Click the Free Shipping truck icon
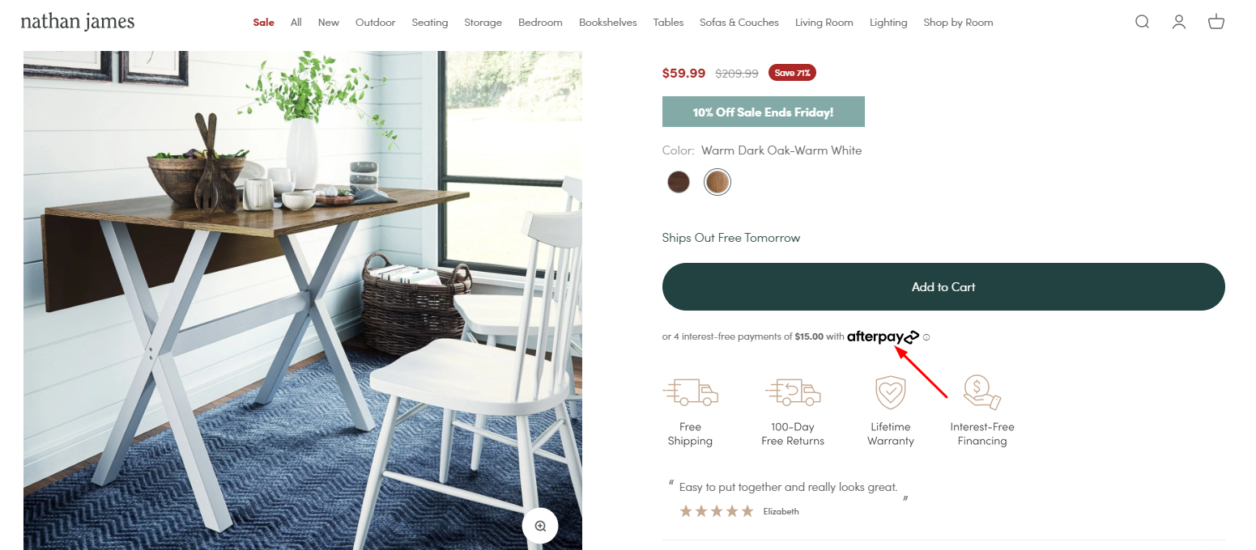 pyautogui.click(x=690, y=392)
